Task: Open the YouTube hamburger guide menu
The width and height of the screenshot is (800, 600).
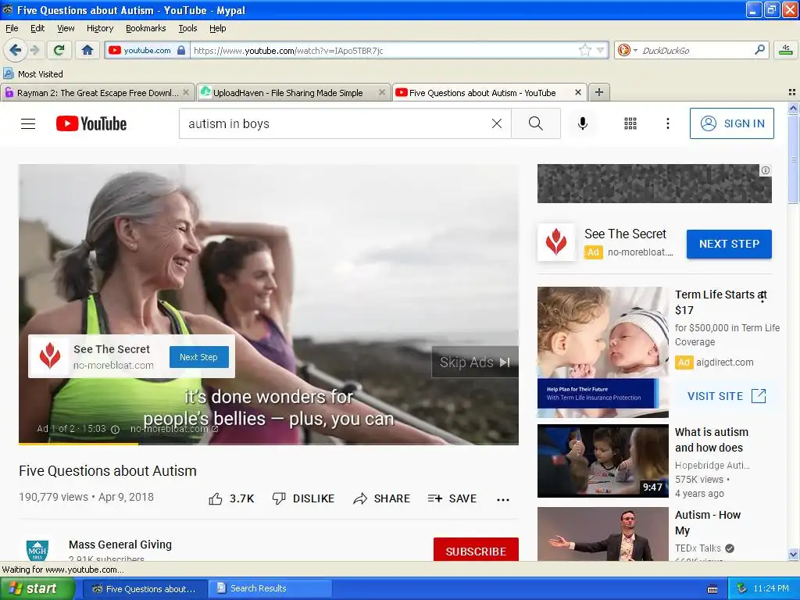Action: point(28,123)
